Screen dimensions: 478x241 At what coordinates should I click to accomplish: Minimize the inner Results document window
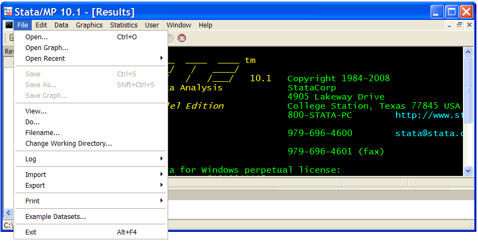point(451,25)
